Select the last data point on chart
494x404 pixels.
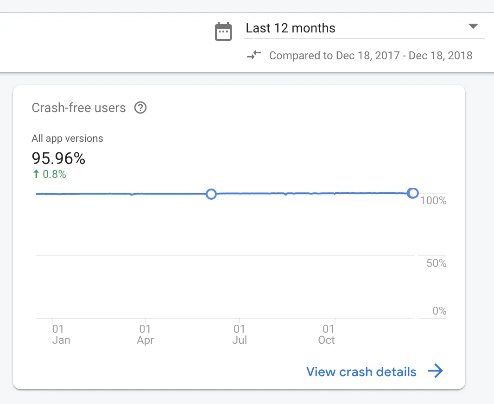(412, 193)
